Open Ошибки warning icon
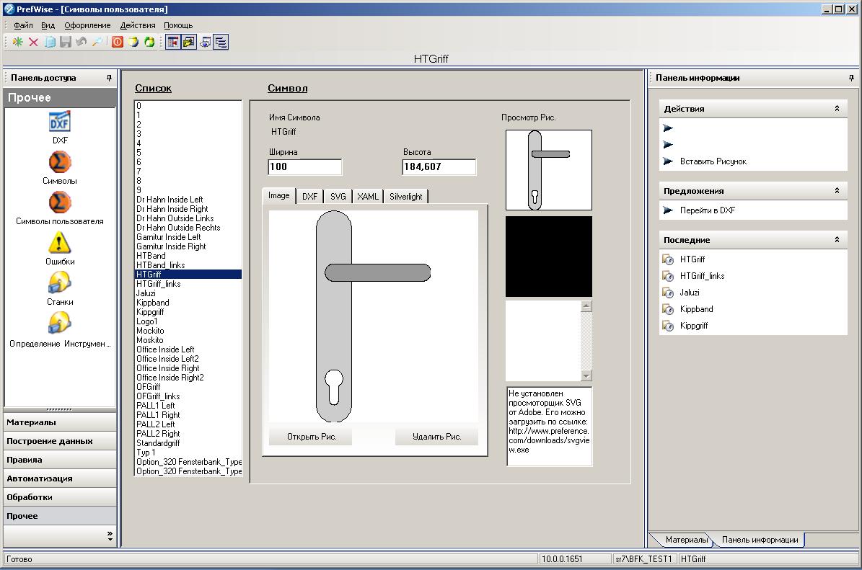 (60, 243)
